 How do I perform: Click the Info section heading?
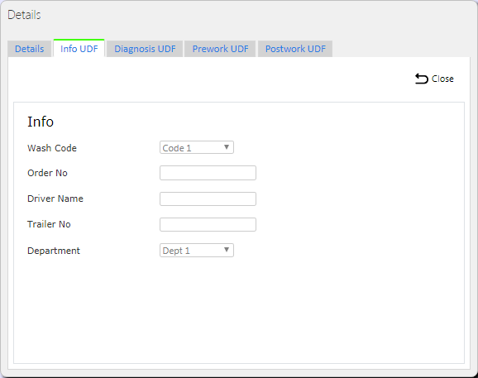41,122
